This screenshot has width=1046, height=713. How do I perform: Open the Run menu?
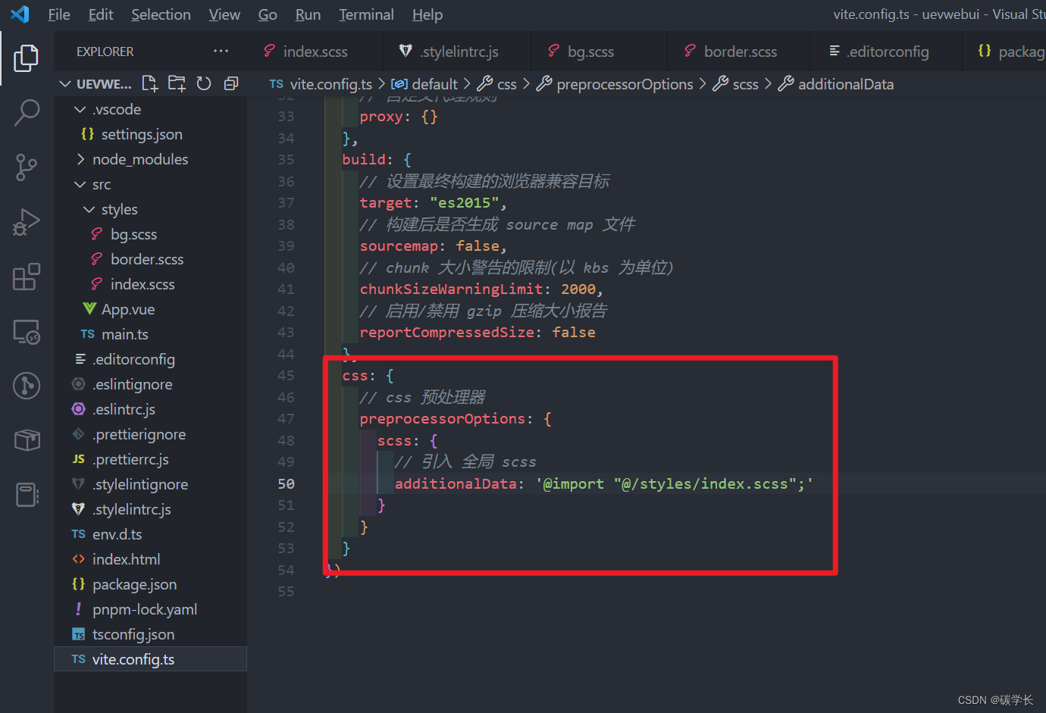point(308,14)
